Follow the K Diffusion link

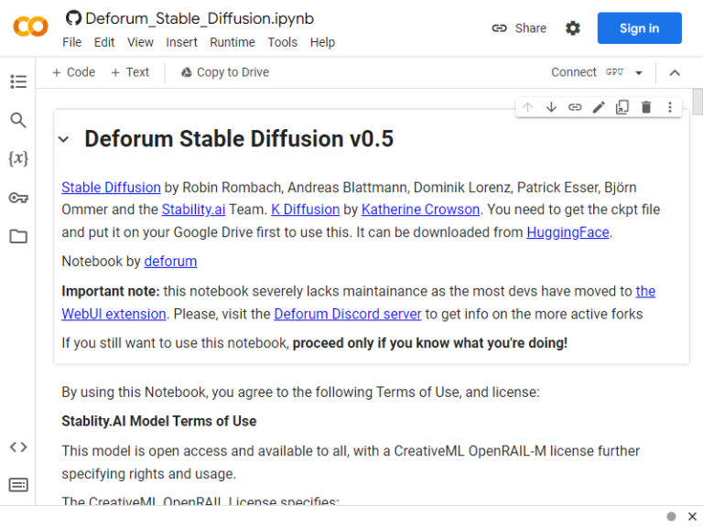[x=306, y=210]
